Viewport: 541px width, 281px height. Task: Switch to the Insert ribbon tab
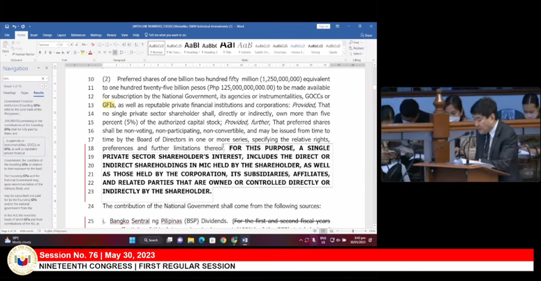tap(34, 35)
